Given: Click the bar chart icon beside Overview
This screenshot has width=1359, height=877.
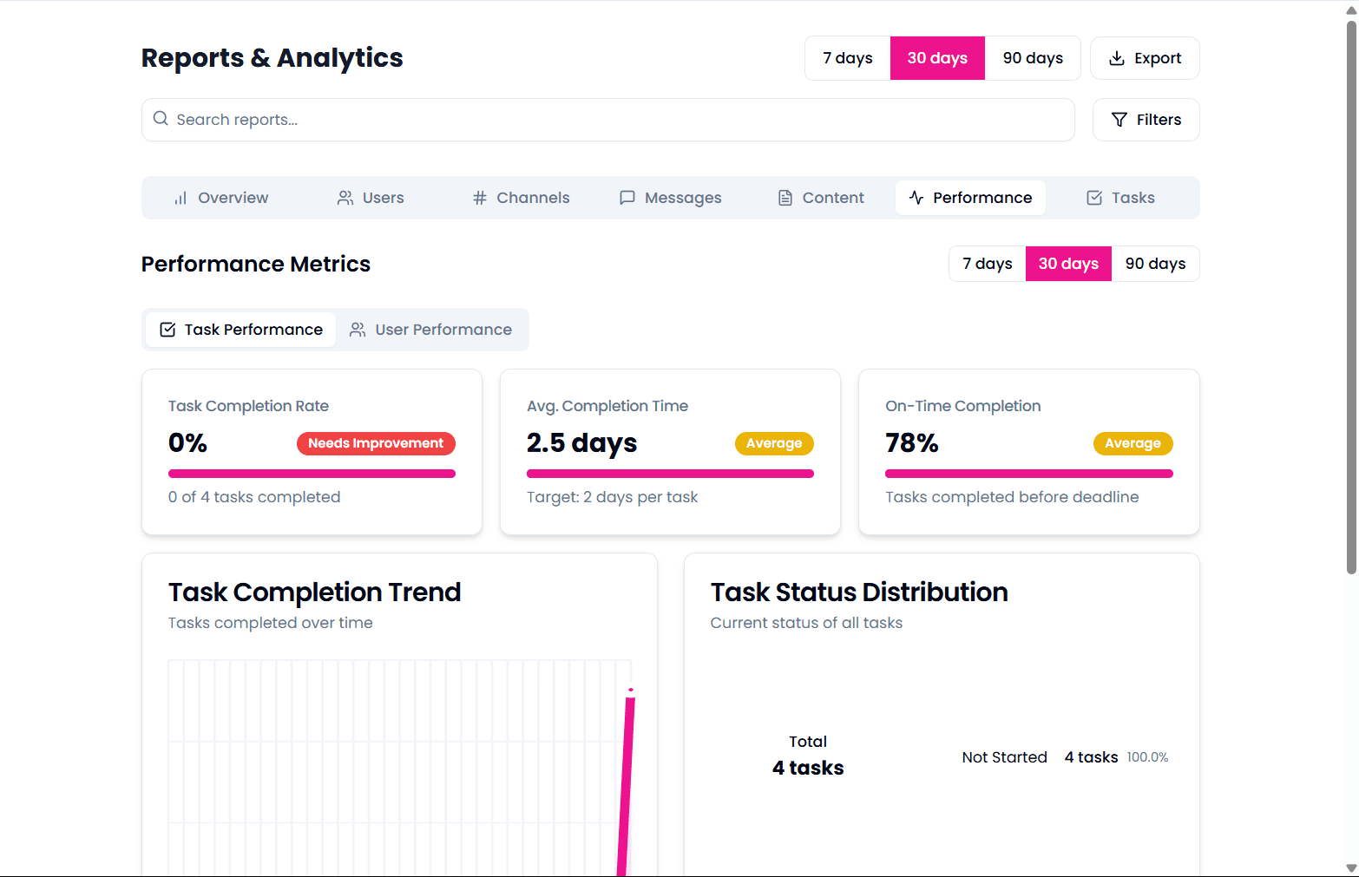Looking at the screenshot, I should pyautogui.click(x=181, y=198).
